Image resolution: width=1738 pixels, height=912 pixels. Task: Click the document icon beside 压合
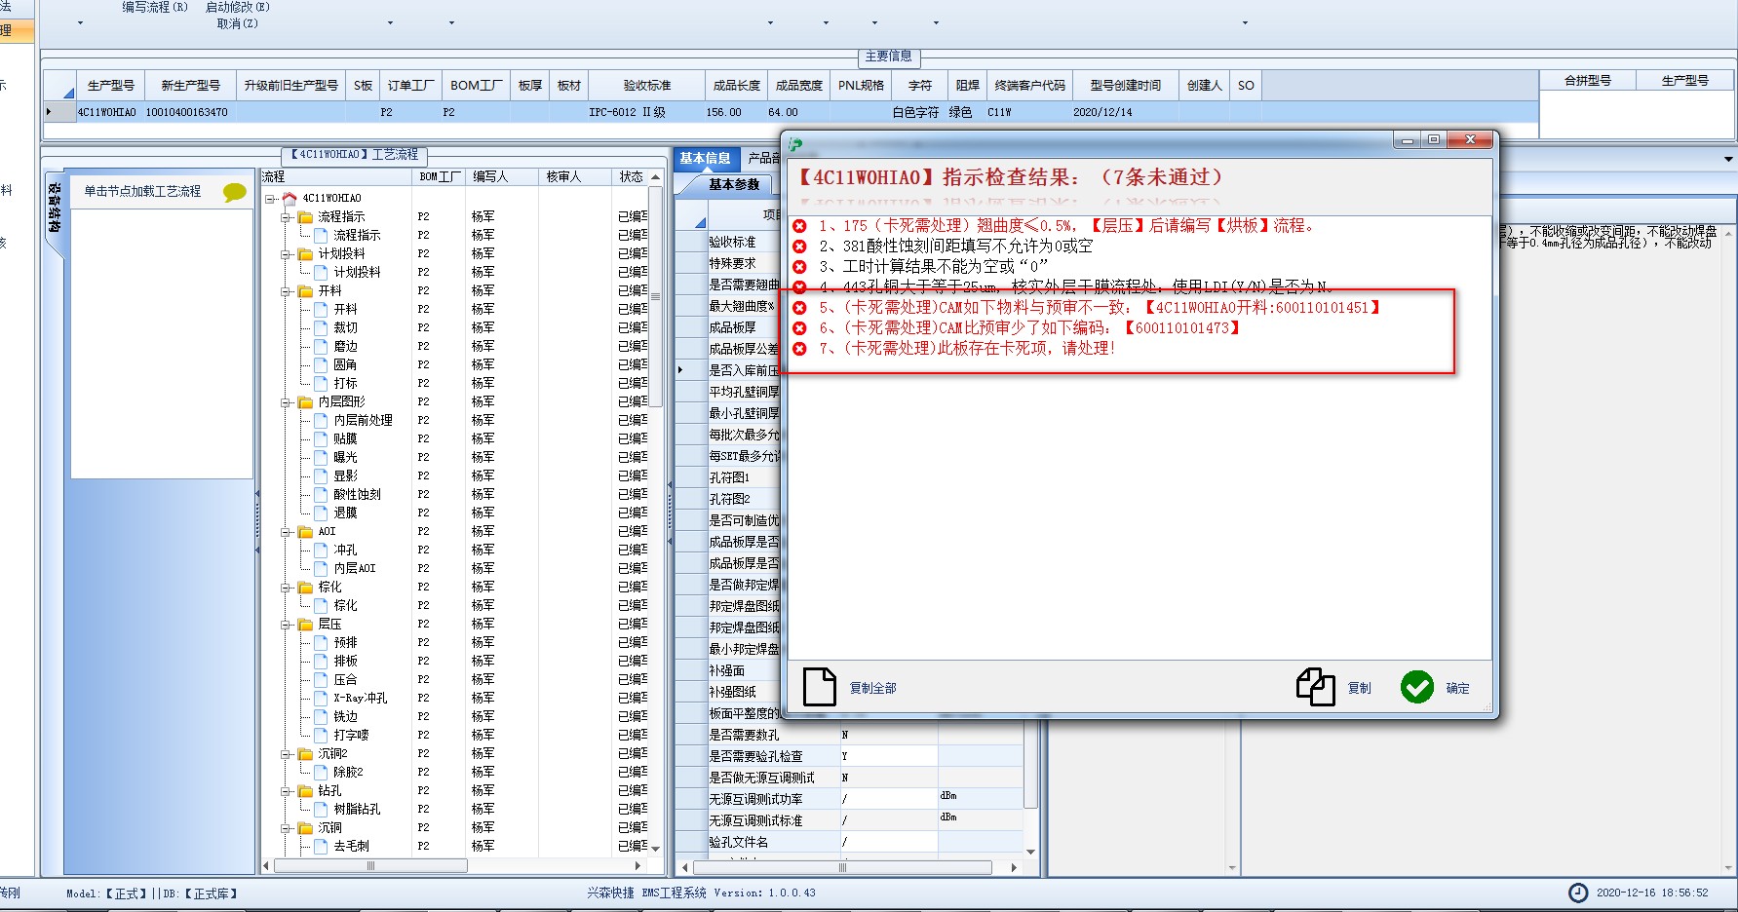(321, 679)
